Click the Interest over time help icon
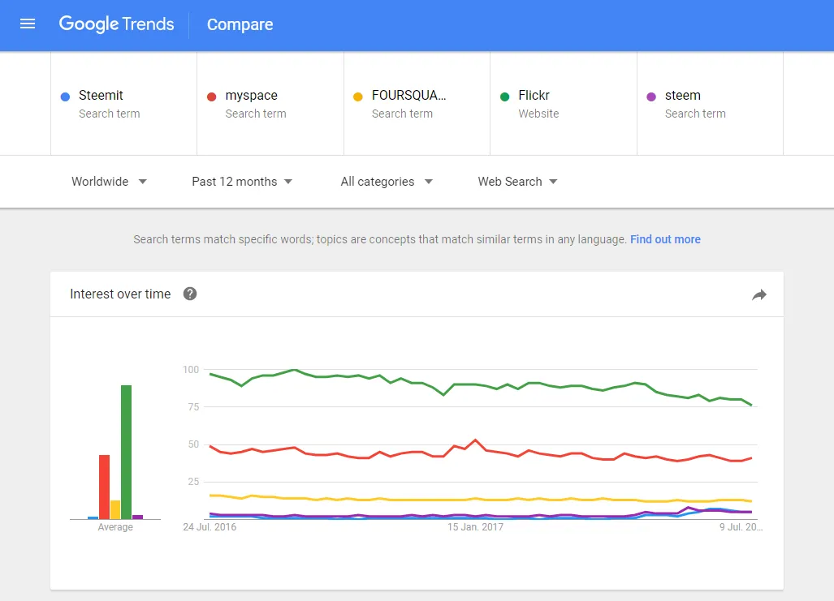 [x=190, y=294]
